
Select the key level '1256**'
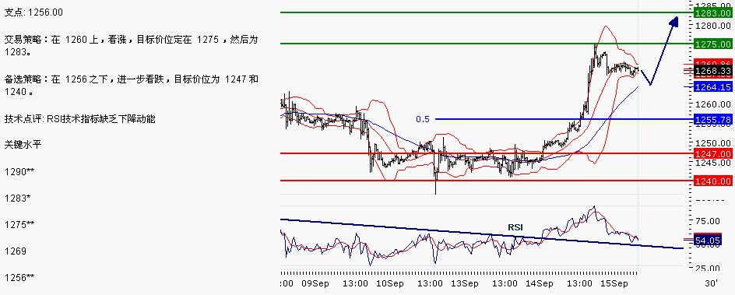(x=19, y=278)
